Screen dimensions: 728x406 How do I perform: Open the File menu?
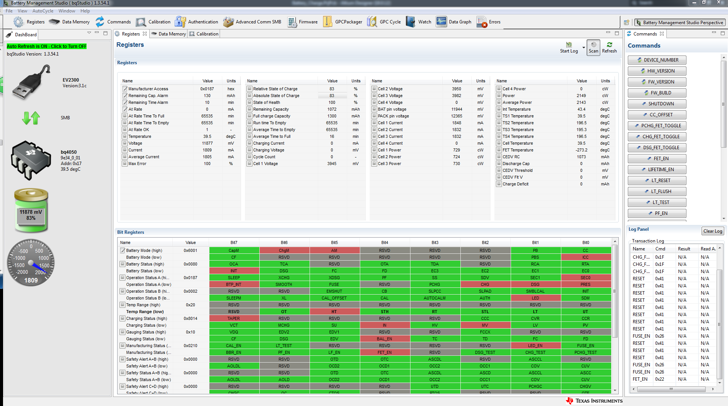pyautogui.click(x=9, y=11)
